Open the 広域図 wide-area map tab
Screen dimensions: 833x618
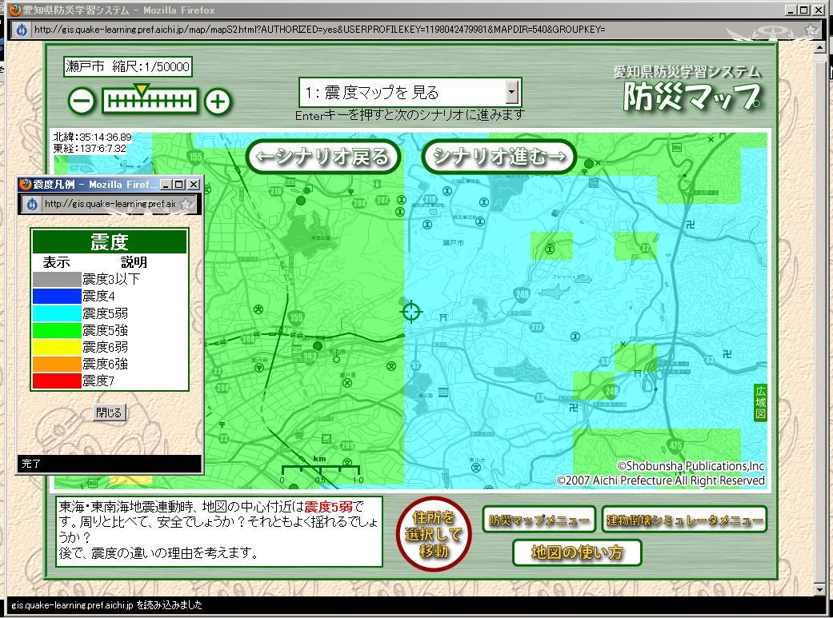[760, 402]
